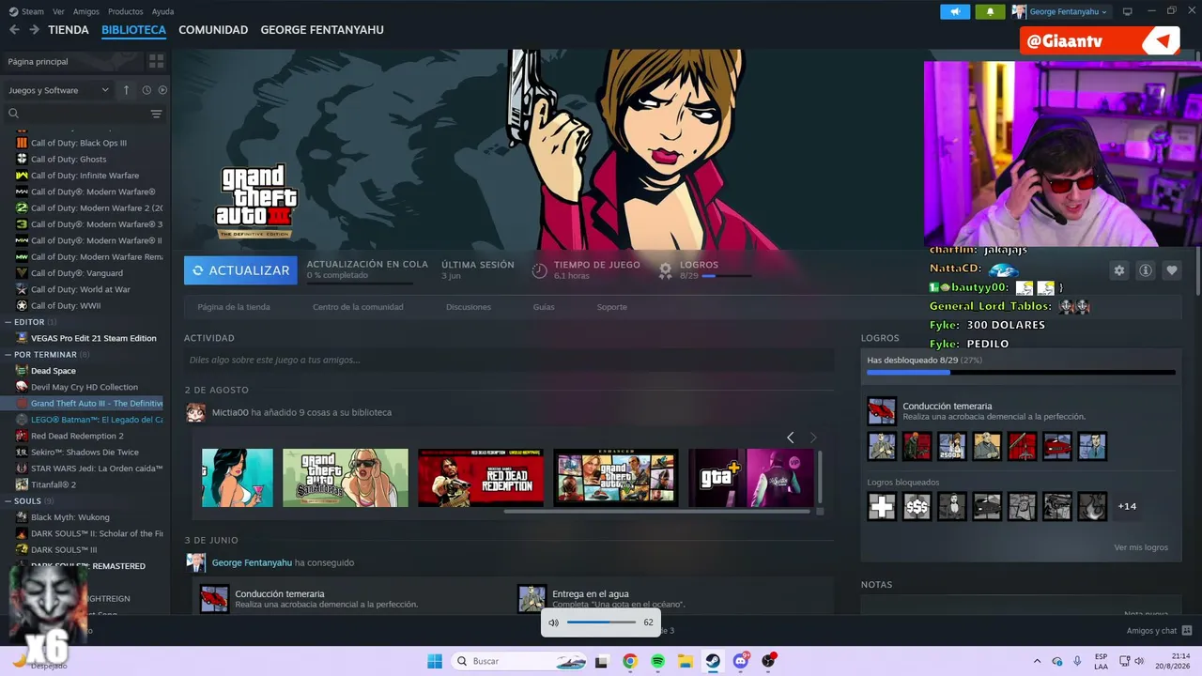Open the Ayuda menu
The image size is (1202, 676).
pos(162,11)
